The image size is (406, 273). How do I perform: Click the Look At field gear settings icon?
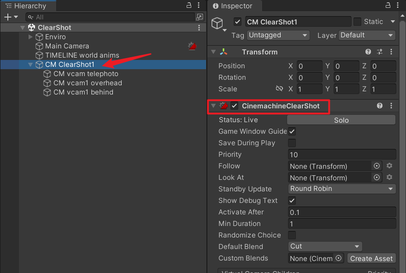point(389,177)
